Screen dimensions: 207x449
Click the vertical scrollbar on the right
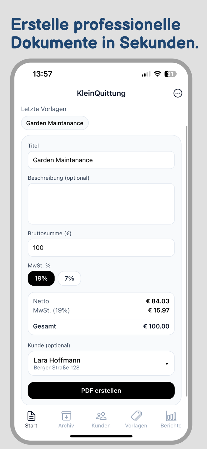186,260
